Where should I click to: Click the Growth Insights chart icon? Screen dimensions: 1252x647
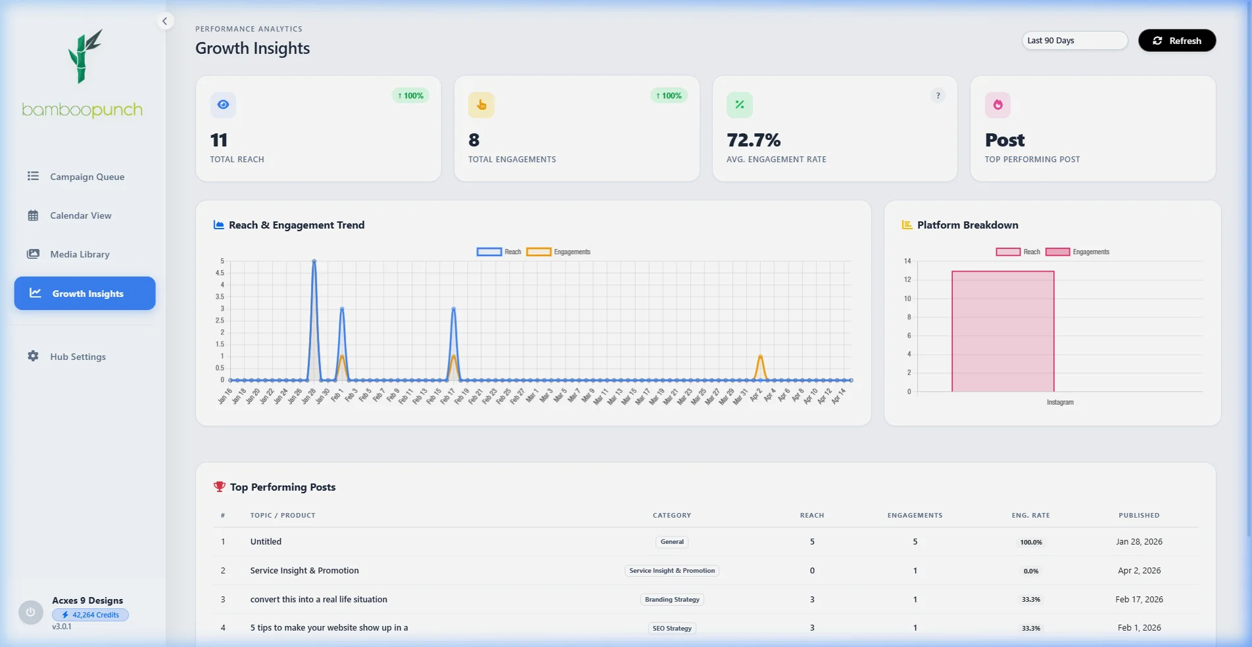click(36, 293)
